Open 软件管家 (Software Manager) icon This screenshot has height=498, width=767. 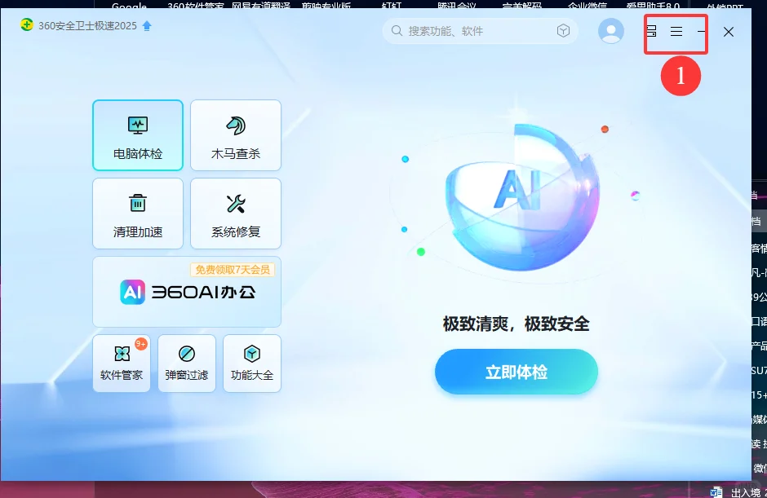click(x=121, y=363)
